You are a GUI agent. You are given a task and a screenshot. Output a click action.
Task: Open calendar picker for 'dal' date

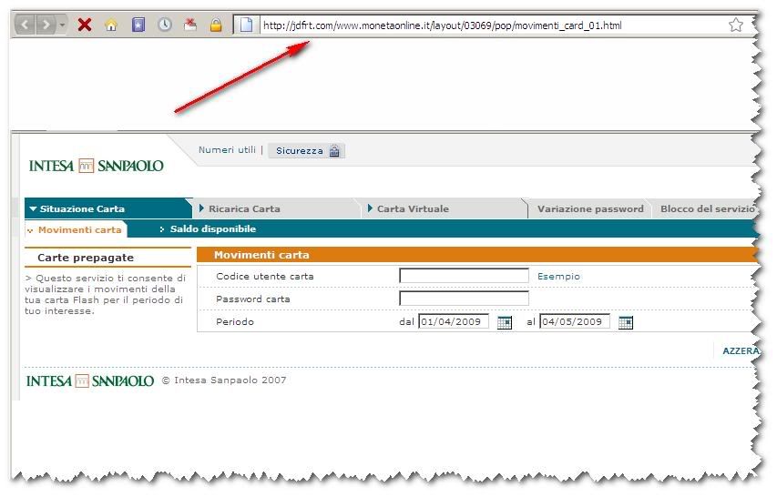coord(505,322)
